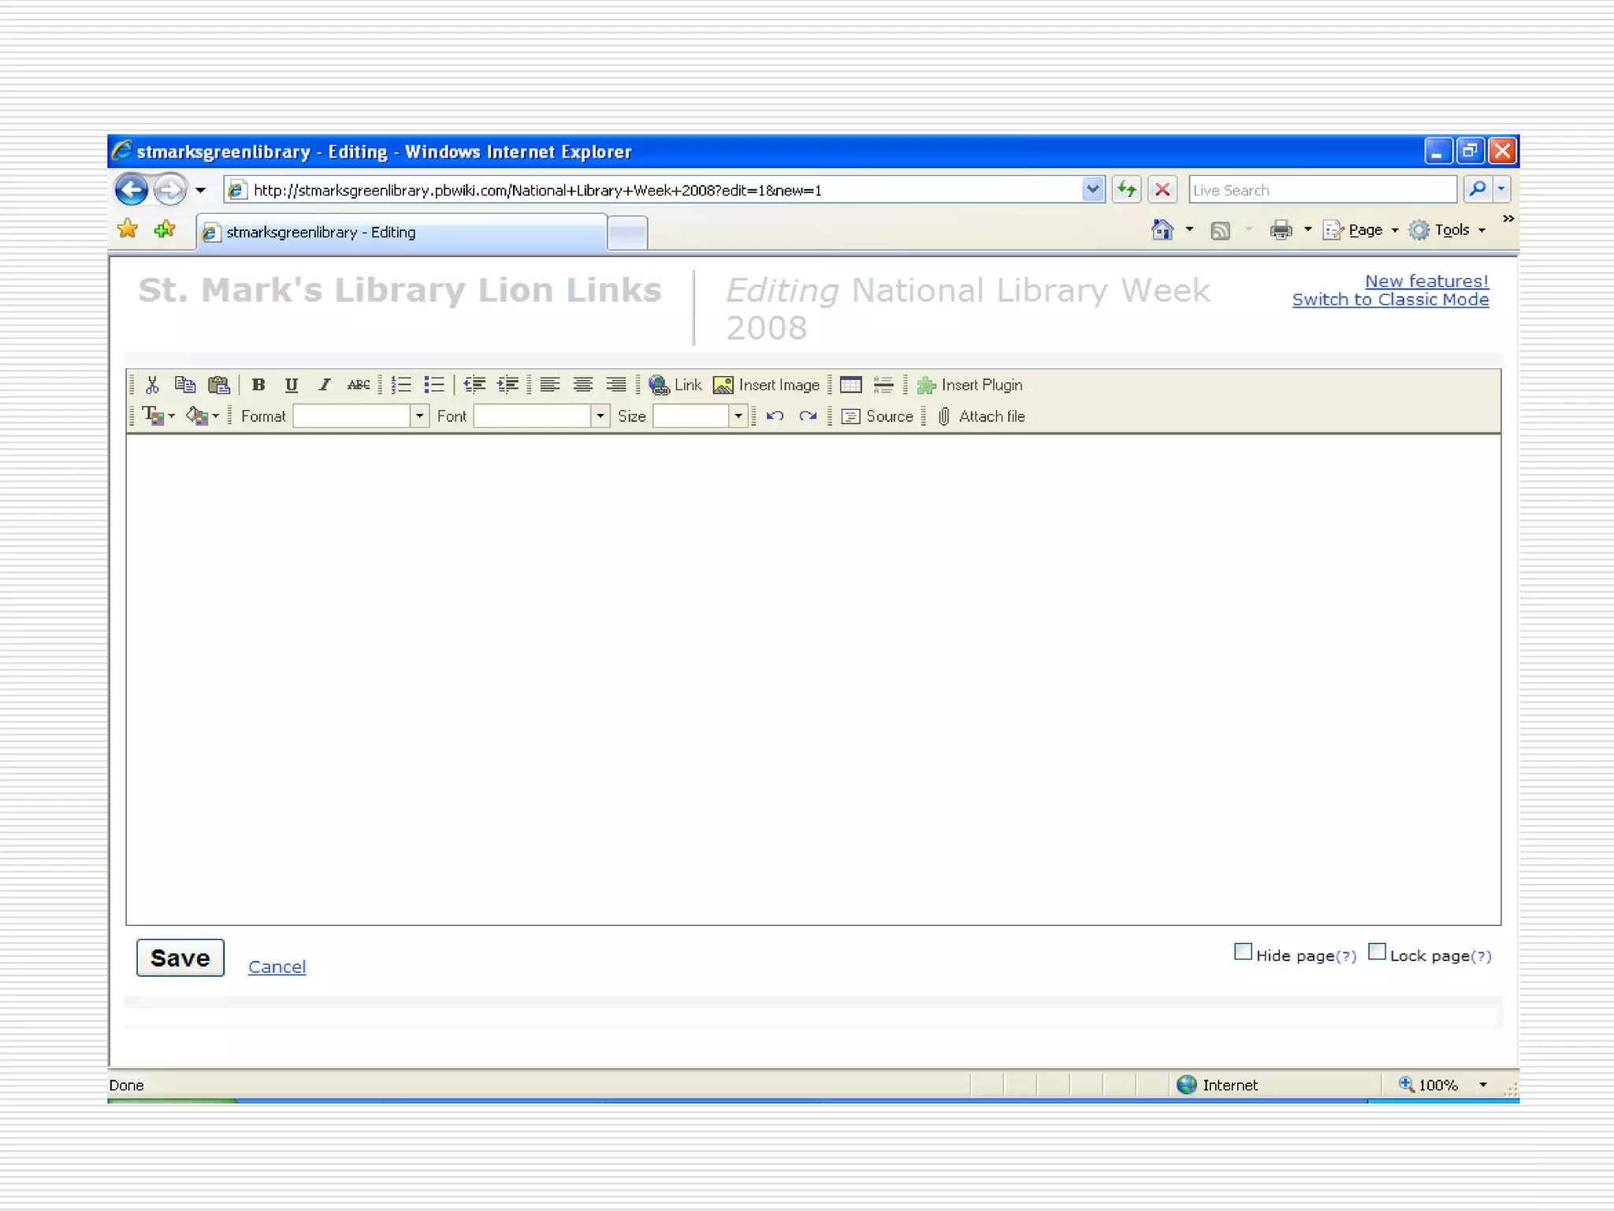Insert a numbered list
Viewport: 1614px width, 1211px height.
click(x=401, y=385)
